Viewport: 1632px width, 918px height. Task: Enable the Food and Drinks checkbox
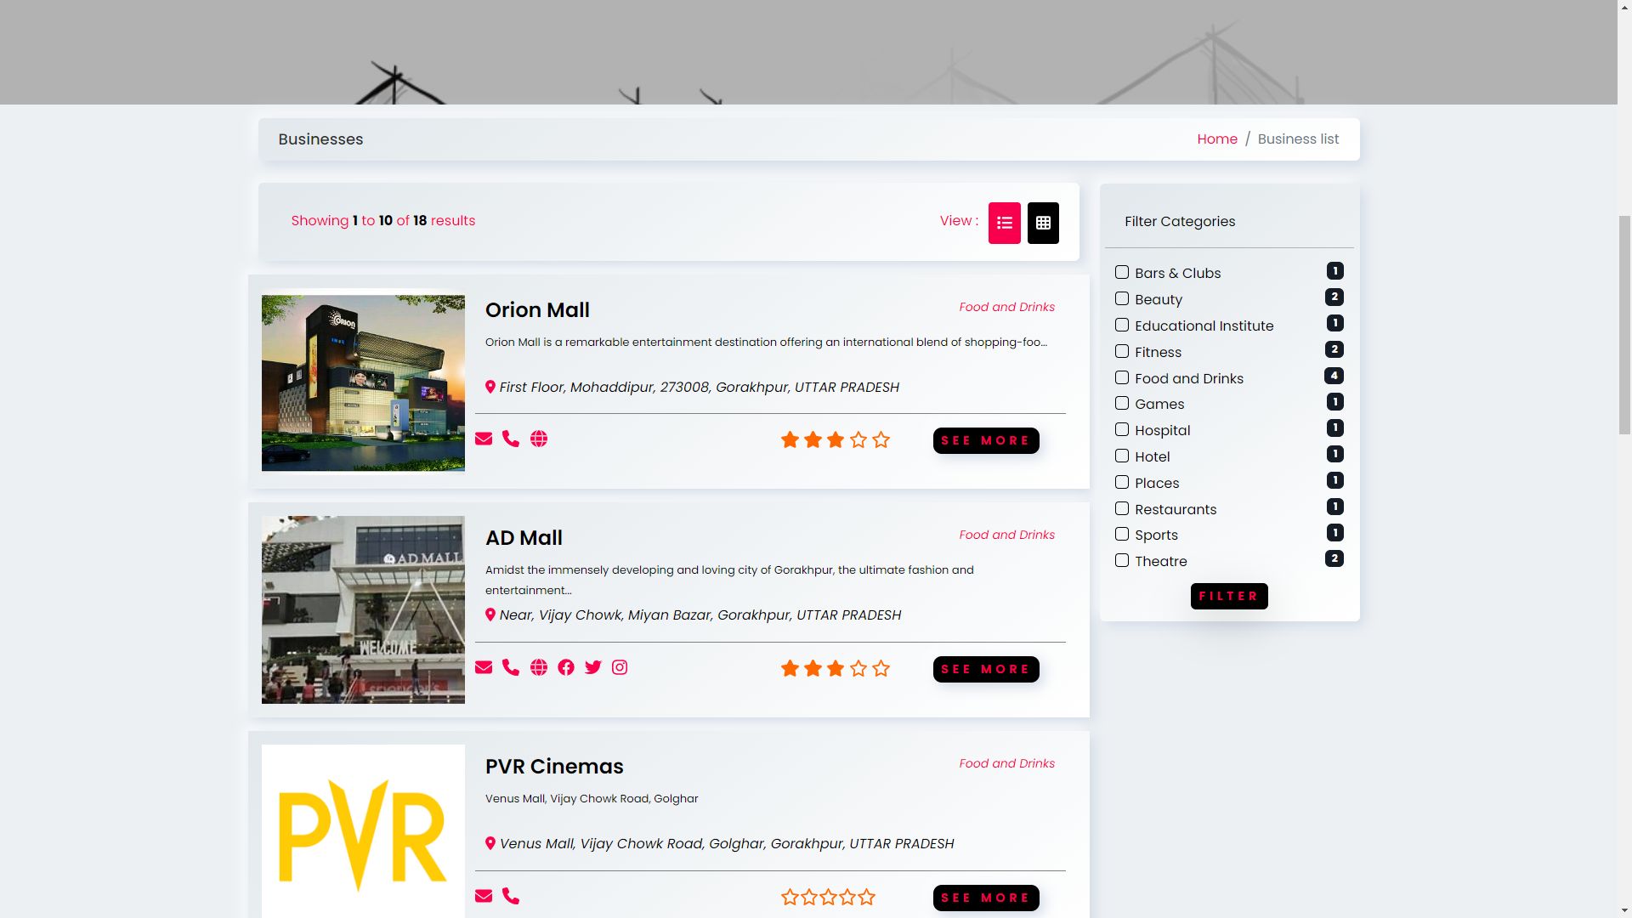[x=1122, y=377]
